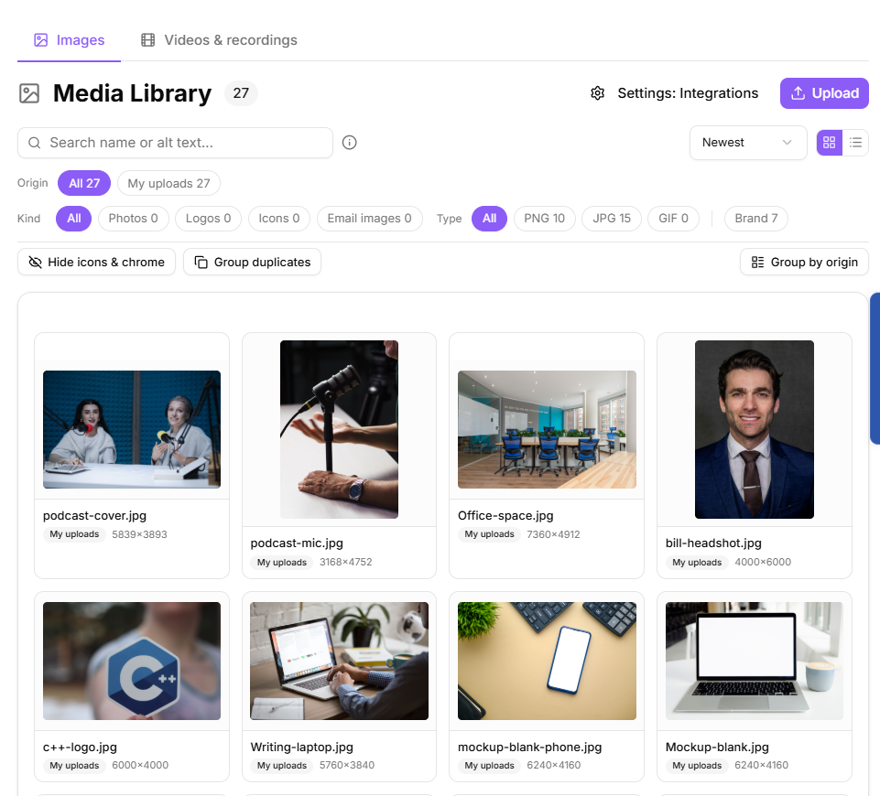The width and height of the screenshot is (880, 796).
Task: Click the podcast-mic.jpg file name
Action: [297, 543]
